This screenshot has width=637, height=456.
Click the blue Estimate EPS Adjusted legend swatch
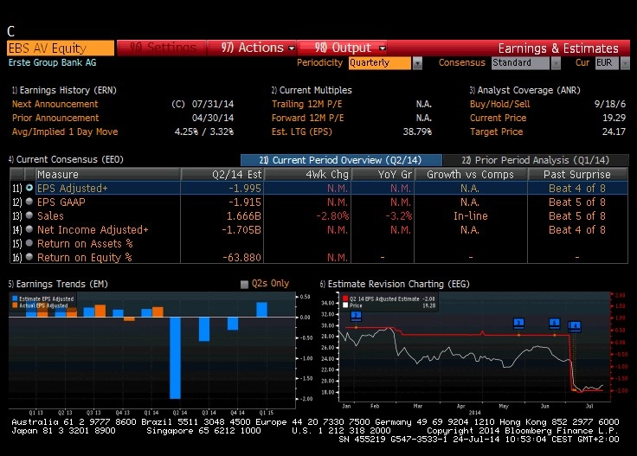click(15, 299)
